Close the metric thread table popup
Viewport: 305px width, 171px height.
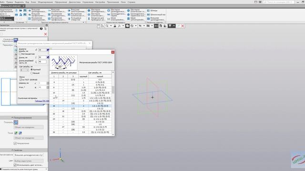pos(113,52)
